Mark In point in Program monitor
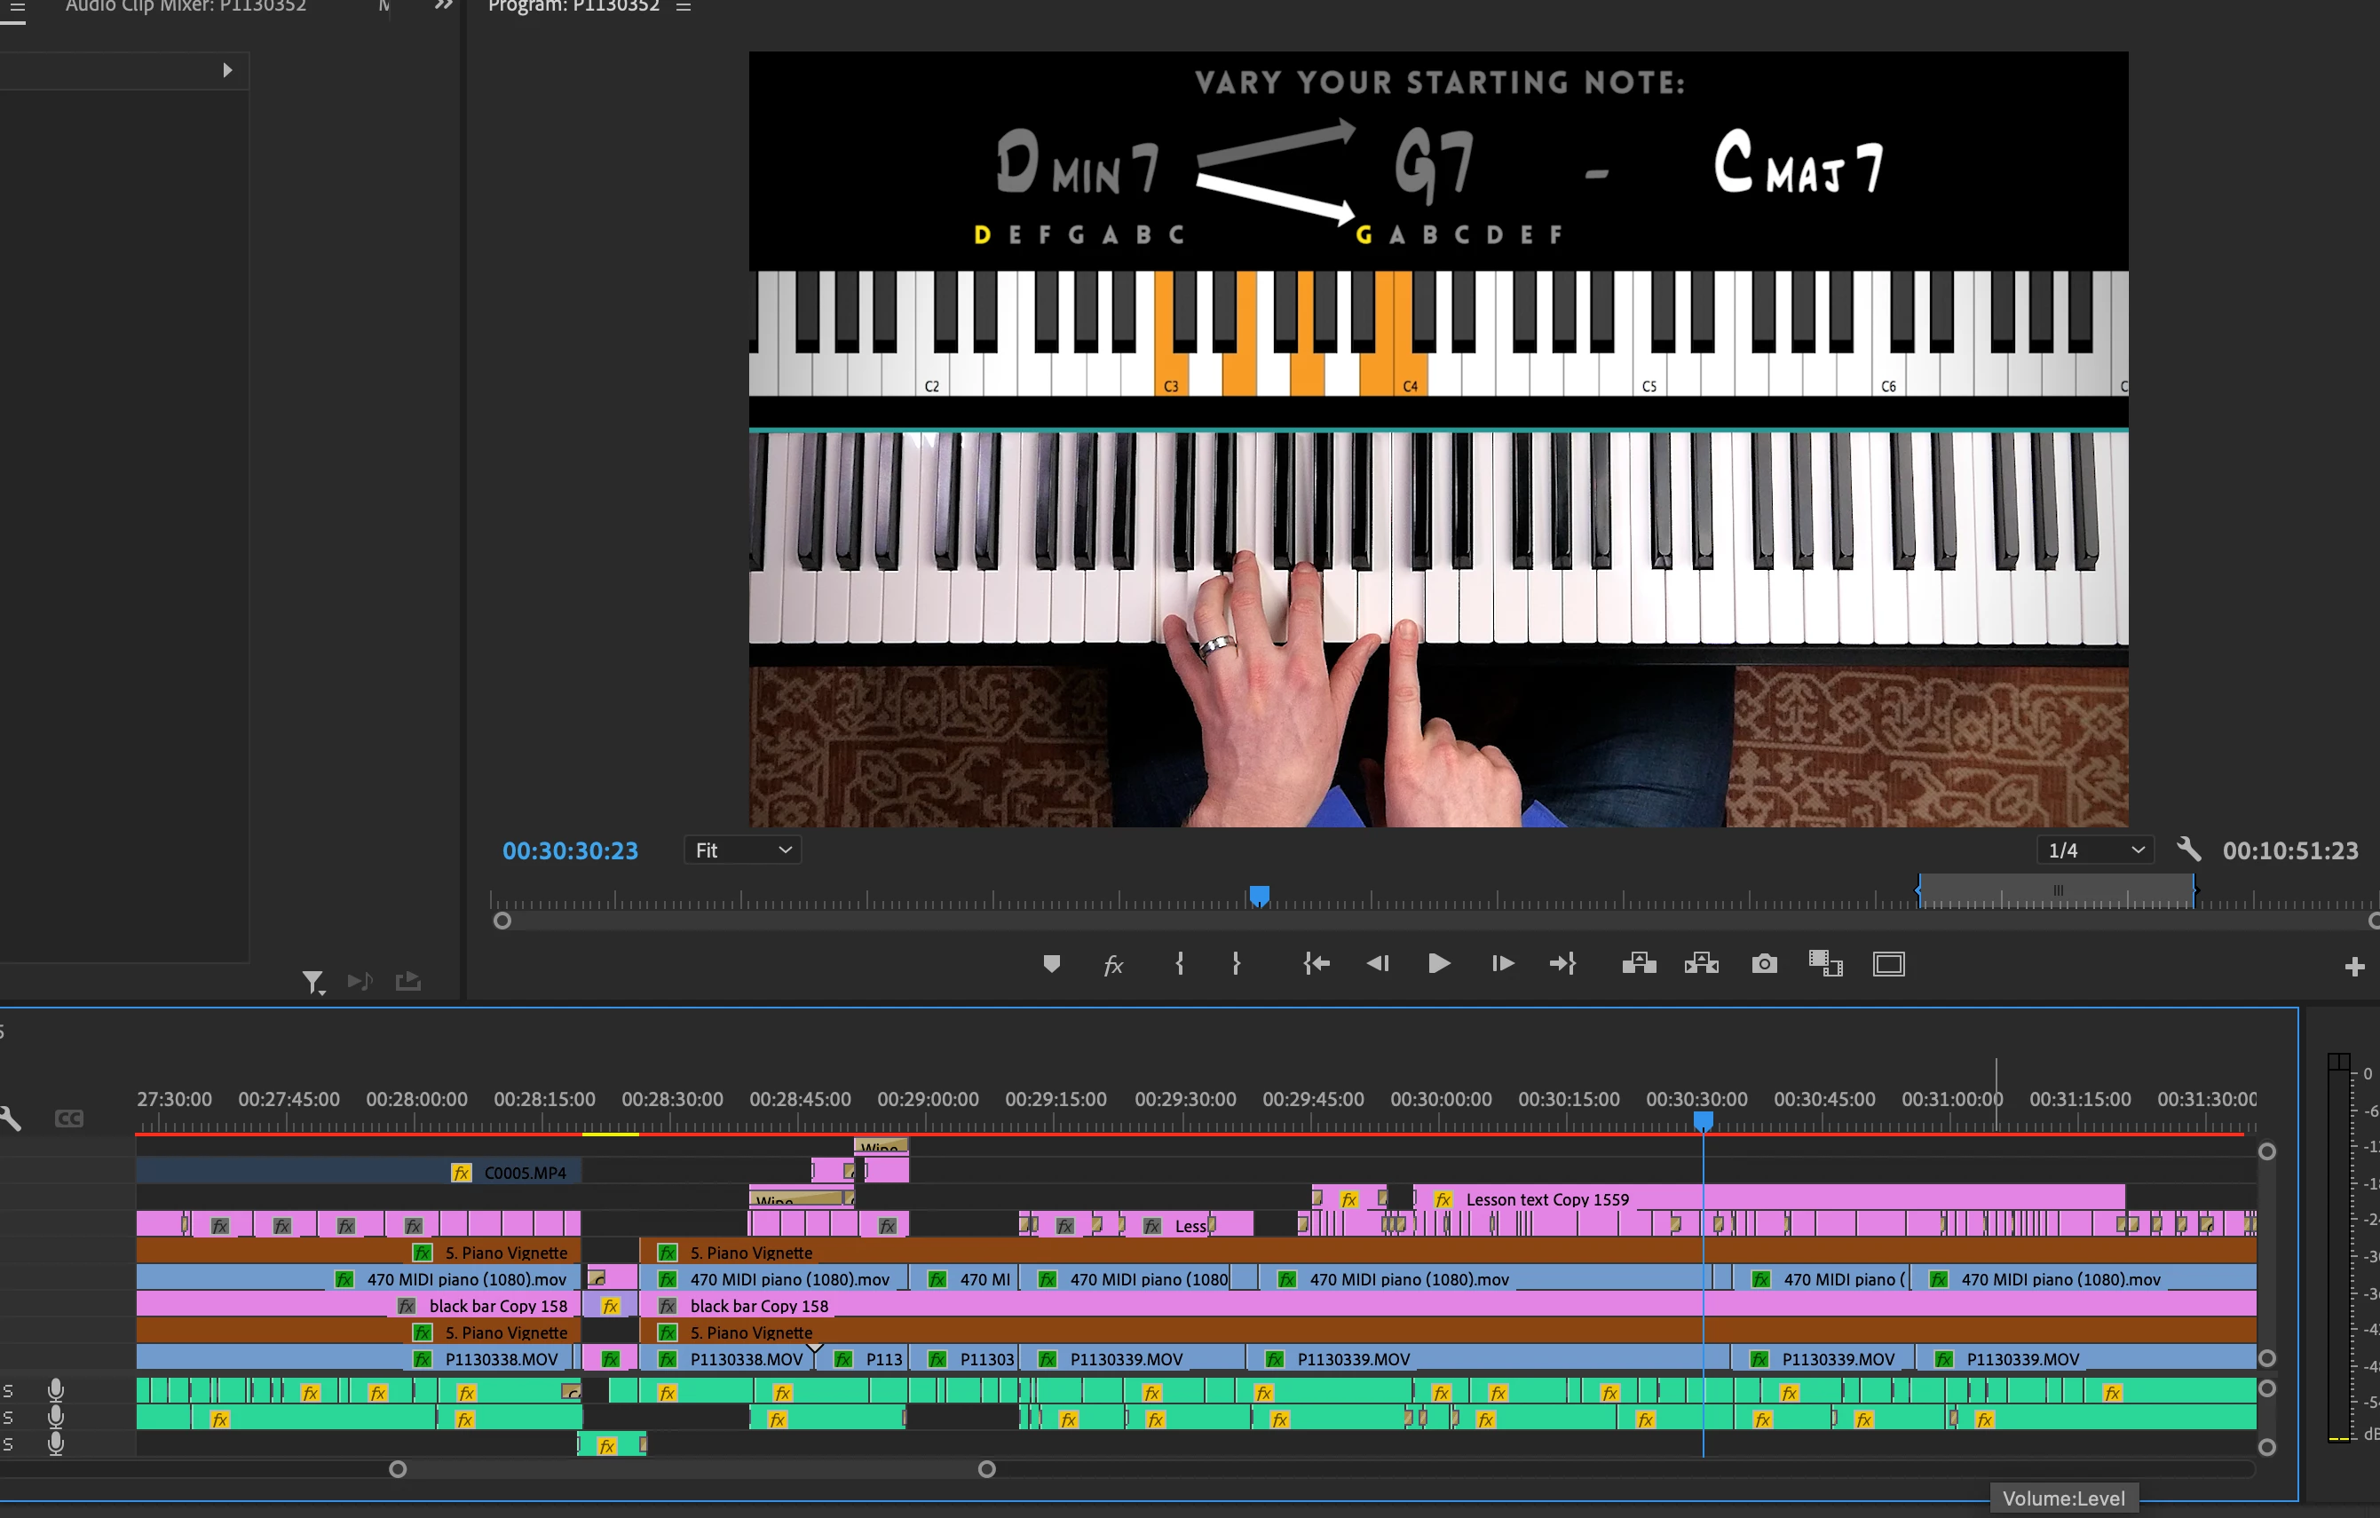The width and height of the screenshot is (2380, 1518). [1179, 963]
